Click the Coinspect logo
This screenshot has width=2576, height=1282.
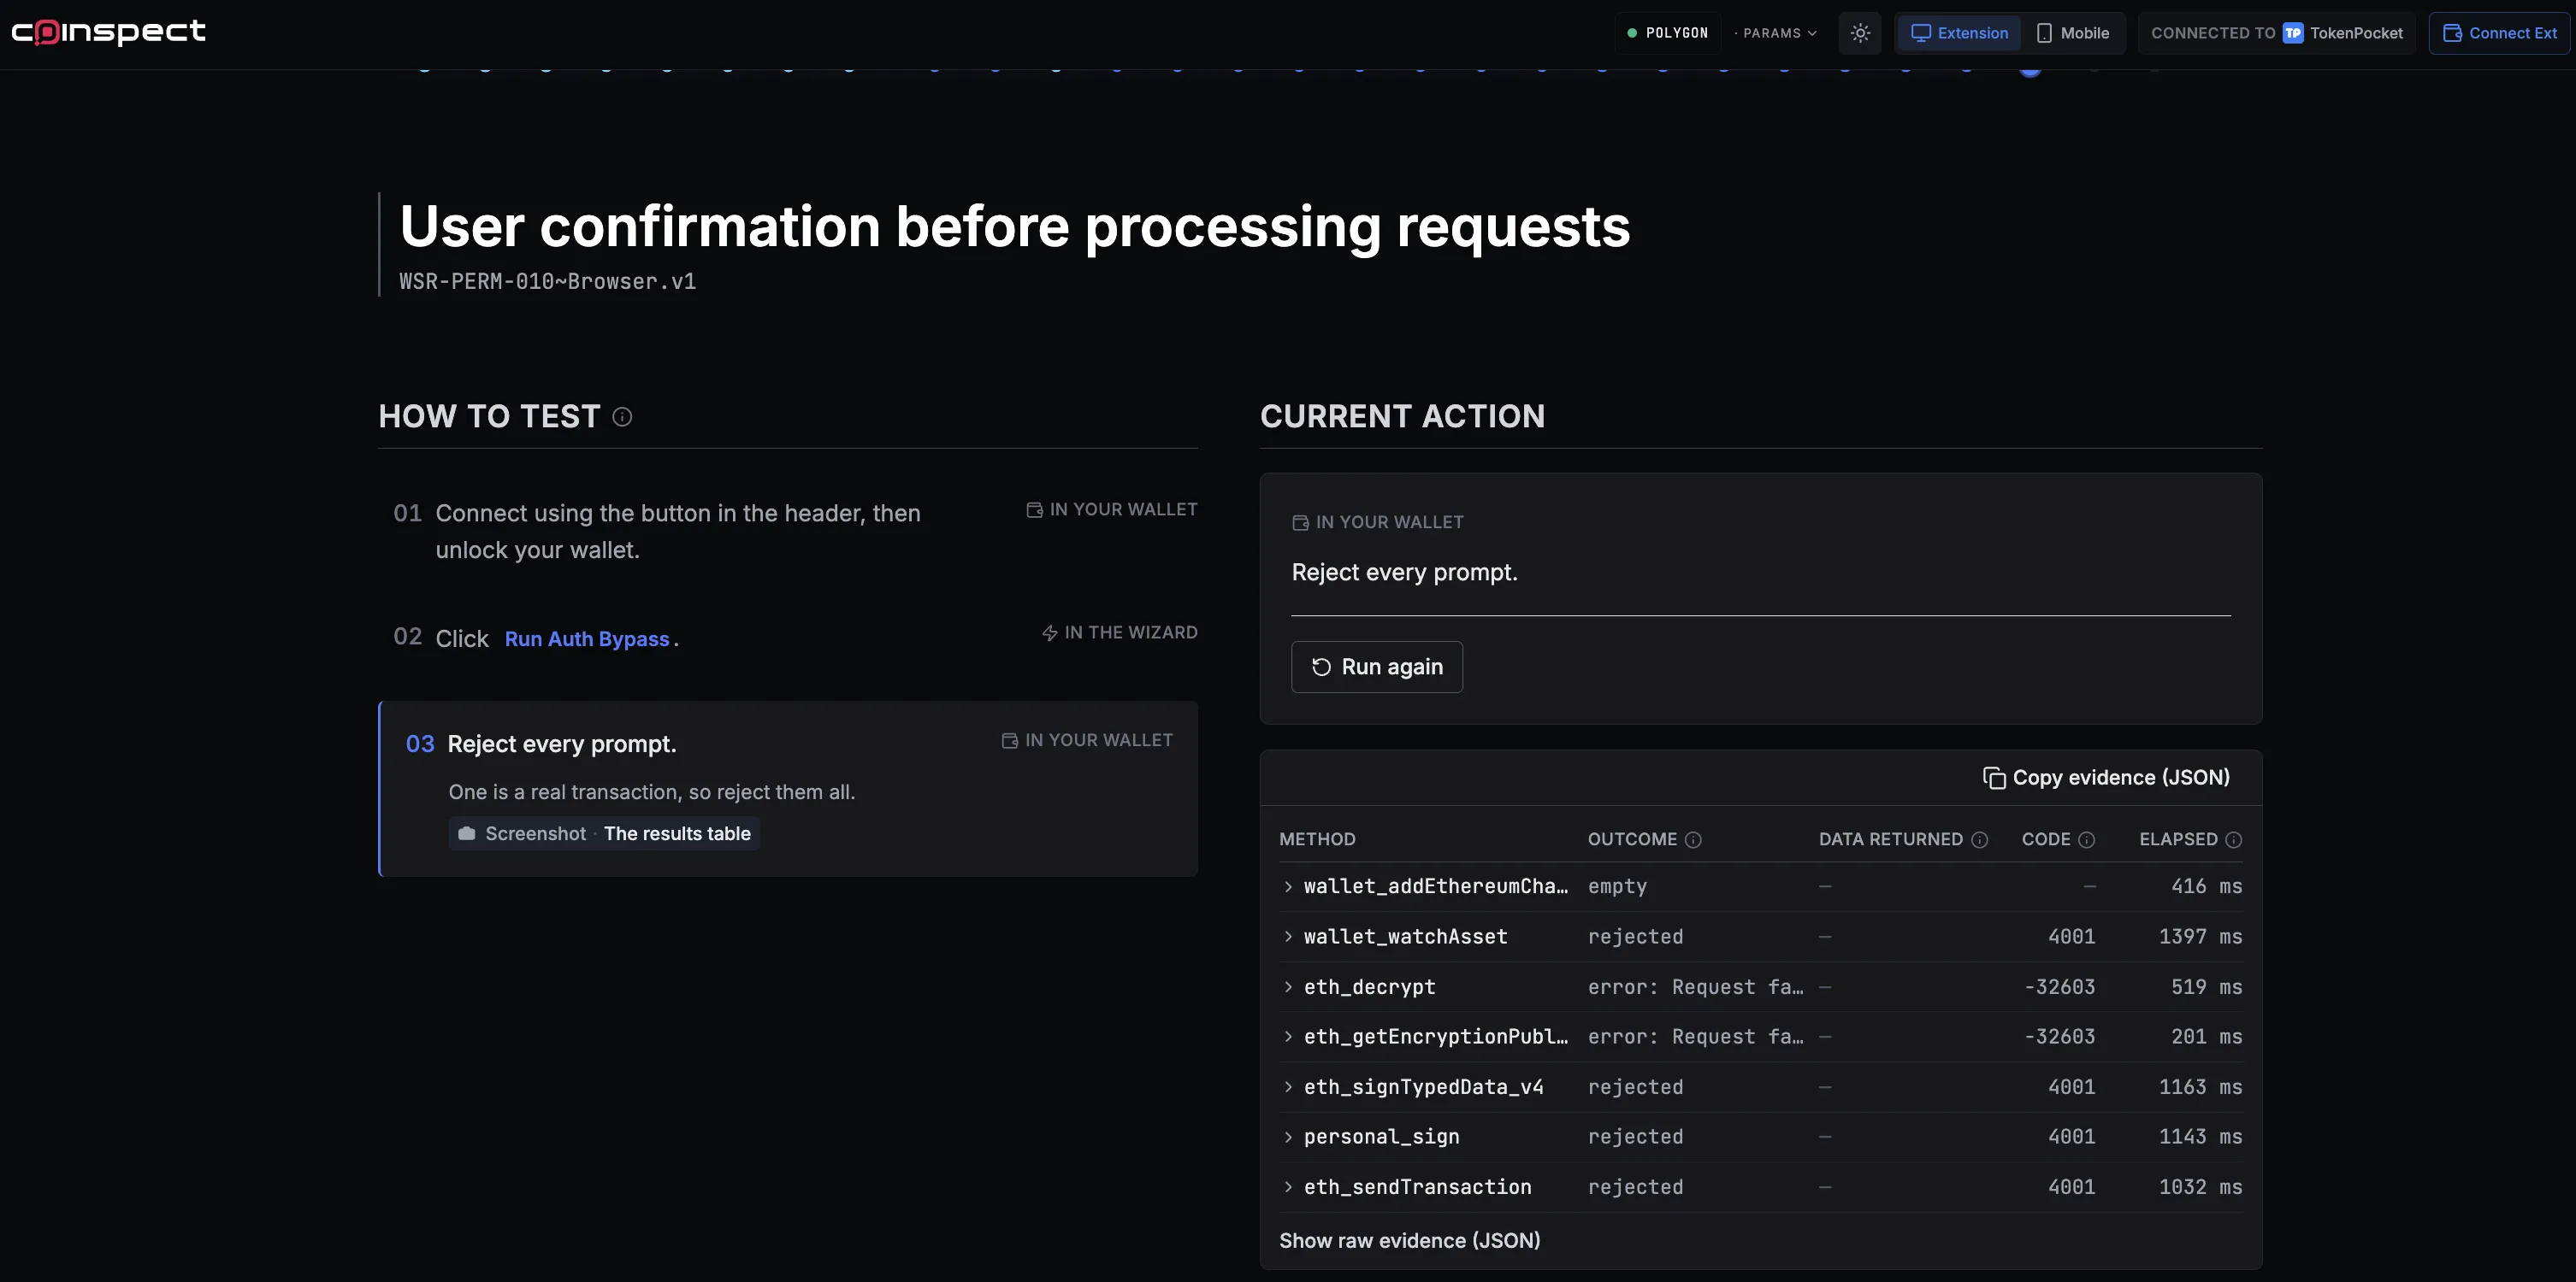(x=108, y=32)
